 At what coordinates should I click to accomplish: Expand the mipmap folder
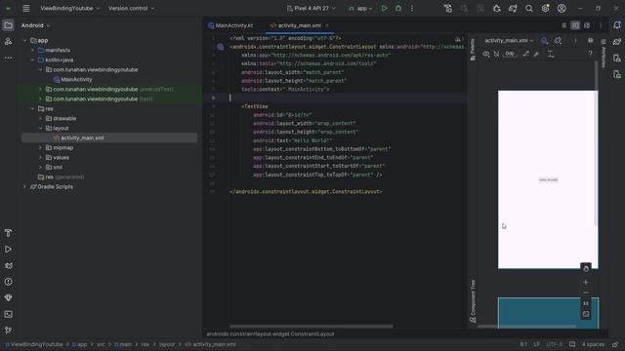tap(40, 147)
